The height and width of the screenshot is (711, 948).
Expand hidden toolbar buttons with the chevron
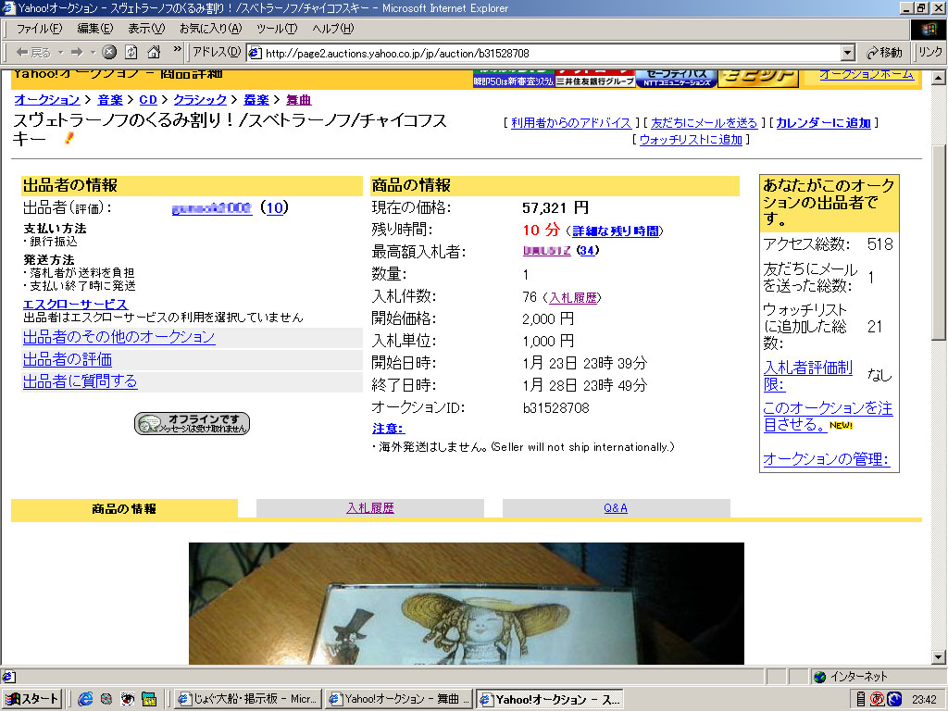point(177,50)
